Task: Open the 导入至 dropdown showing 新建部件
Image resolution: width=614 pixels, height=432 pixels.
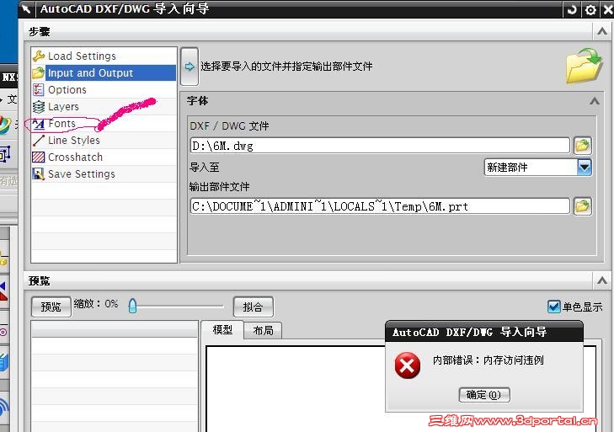Action: [538, 168]
